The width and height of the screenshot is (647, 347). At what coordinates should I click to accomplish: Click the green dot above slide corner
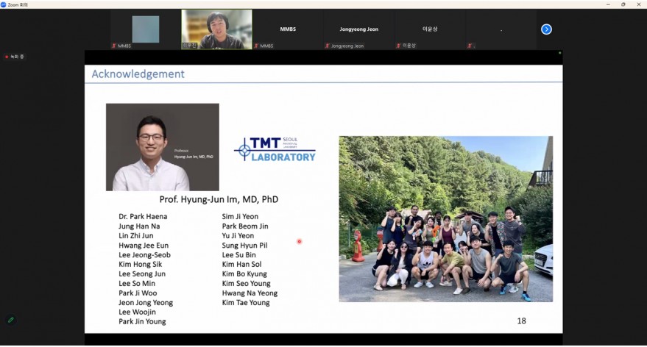[x=559, y=53]
